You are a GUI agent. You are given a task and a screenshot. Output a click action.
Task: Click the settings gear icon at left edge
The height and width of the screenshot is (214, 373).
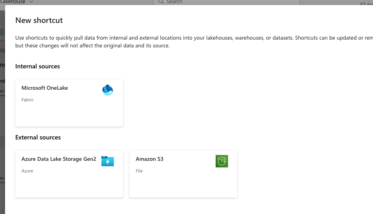(2, 32)
